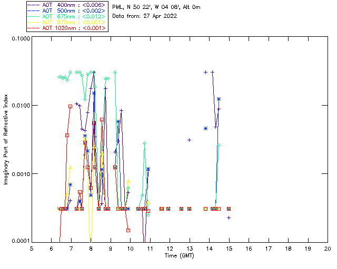The width and height of the screenshot is (337, 269).
Task: Click the blue asterisk marker near 14.5 GMT
Action: pos(219,99)
